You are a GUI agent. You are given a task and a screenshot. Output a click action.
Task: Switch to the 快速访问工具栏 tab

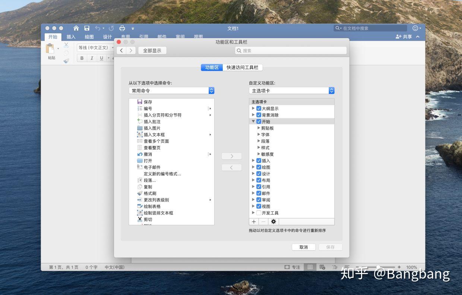tap(242, 68)
